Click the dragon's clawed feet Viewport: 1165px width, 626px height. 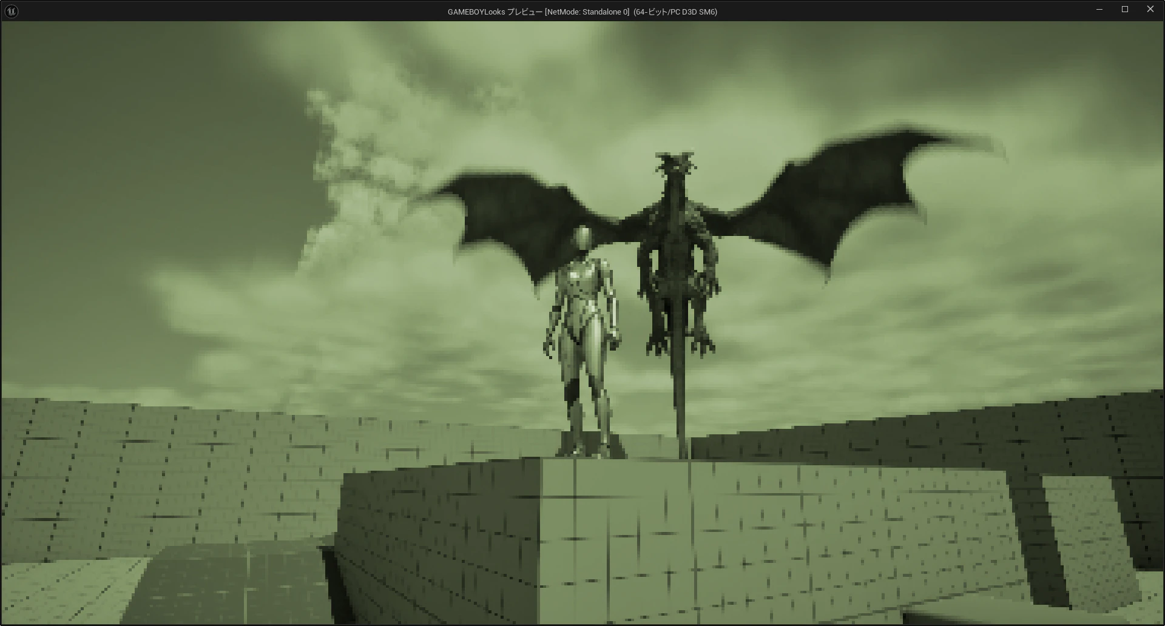click(680, 343)
